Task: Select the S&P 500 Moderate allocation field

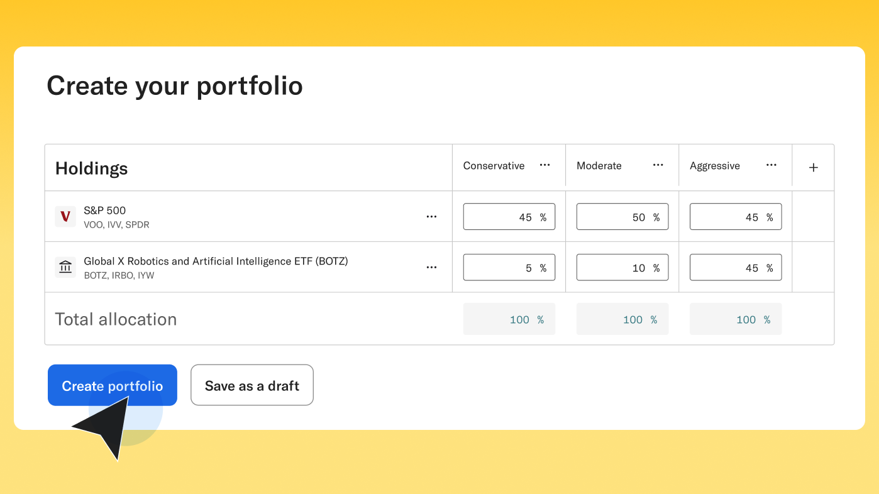Action: click(622, 216)
